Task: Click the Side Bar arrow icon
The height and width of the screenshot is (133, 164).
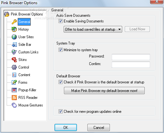Action: [14, 45]
